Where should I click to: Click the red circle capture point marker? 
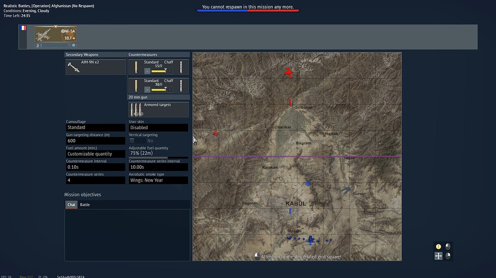click(216, 134)
